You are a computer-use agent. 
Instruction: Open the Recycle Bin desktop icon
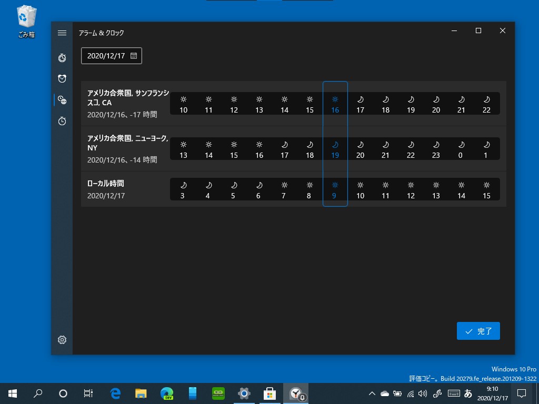coord(26,21)
